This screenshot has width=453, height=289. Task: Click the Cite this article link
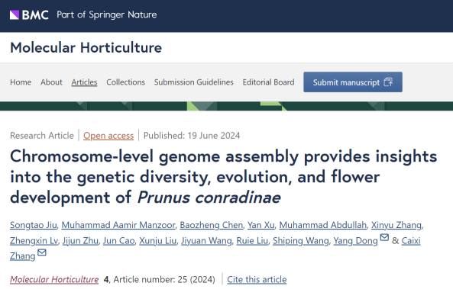(x=257, y=280)
